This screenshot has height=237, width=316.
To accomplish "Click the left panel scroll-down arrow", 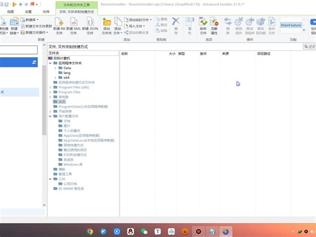I will pos(44,205).
